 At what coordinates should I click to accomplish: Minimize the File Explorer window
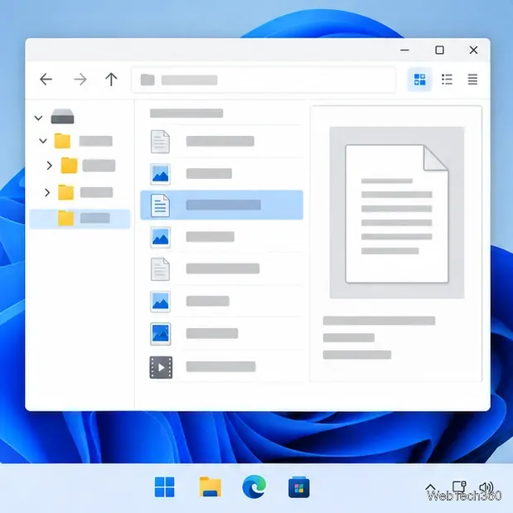(404, 50)
